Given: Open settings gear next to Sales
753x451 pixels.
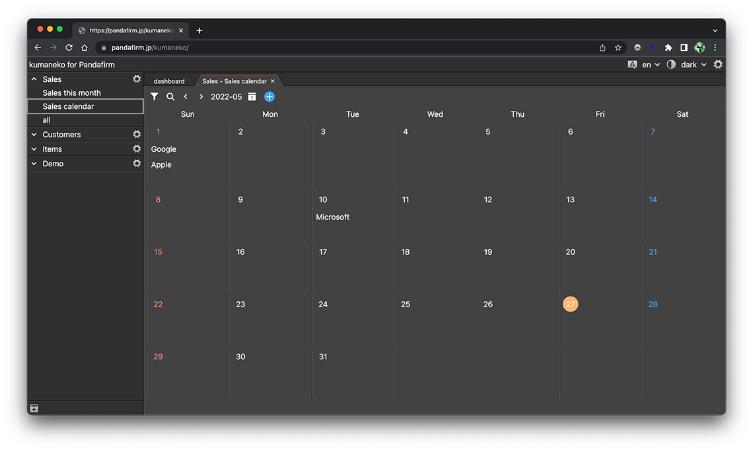Looking at the screenshot, I should [x=137, y=79].
